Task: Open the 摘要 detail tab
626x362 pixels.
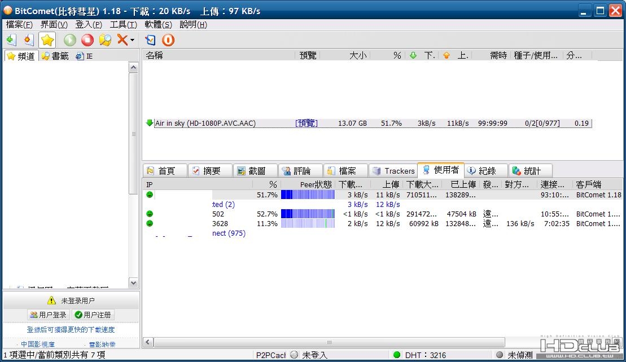Action: tap(210, 171)
